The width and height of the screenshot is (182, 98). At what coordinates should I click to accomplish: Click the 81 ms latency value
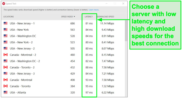click(89, 24)
